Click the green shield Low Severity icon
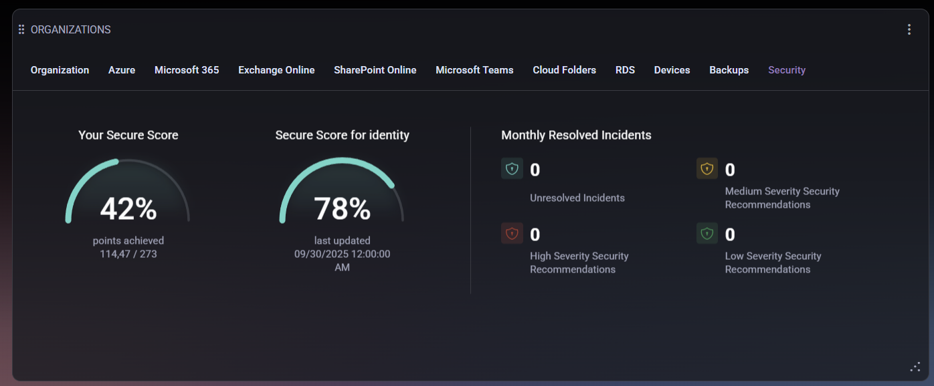The height and width of the screenshot is (386, 934). pyautogui.click(x=707, y=233)
